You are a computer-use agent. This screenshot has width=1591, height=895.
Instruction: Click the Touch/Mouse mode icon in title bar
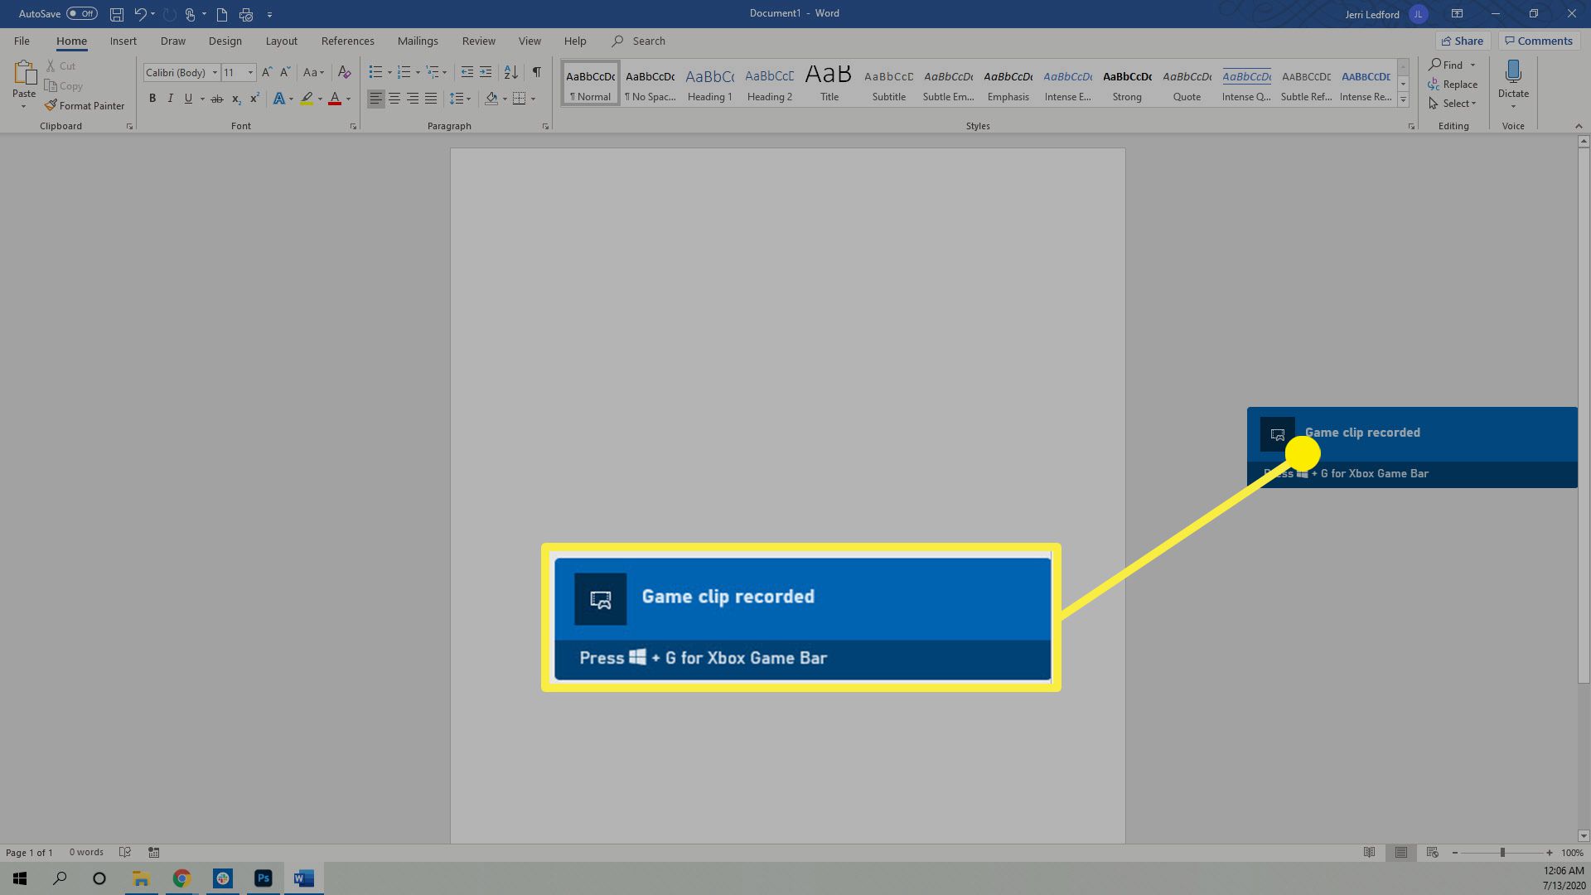[x=190, y=14]
